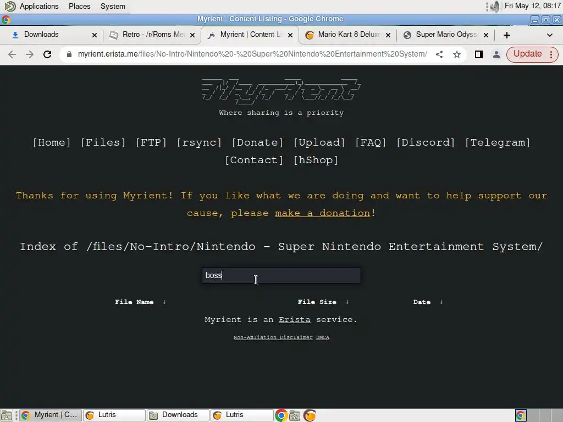Screen dimensions: 563x422
Task: Open the [Donate] link
Action: pyautogui.click(x=257, y=142)
